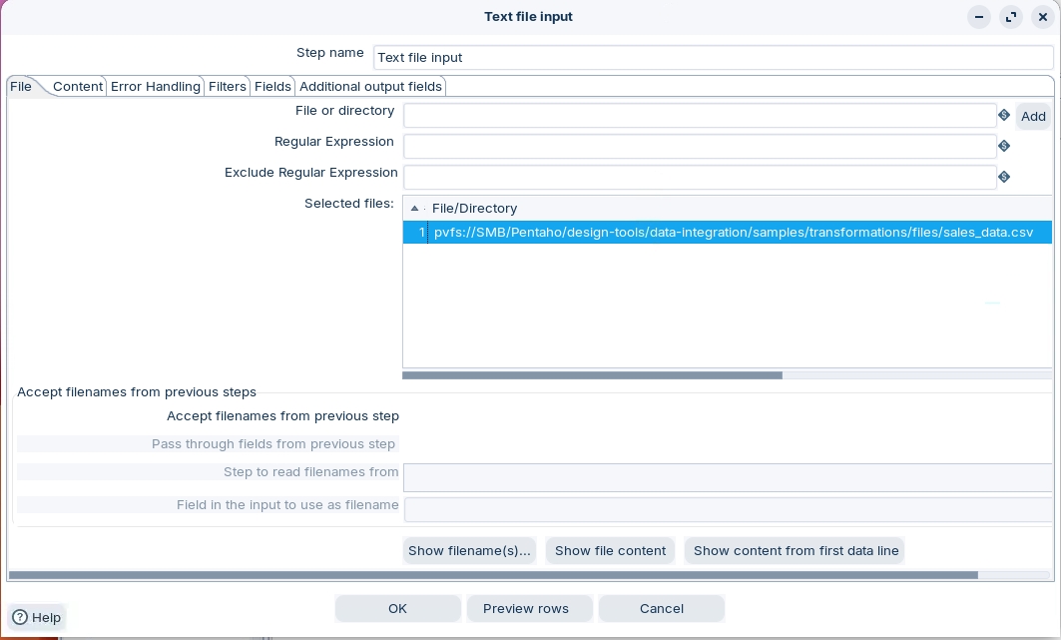Go to the Filters tab
Image resolution: width=1061 pixels, height=640 pixels.
point(227,87)
